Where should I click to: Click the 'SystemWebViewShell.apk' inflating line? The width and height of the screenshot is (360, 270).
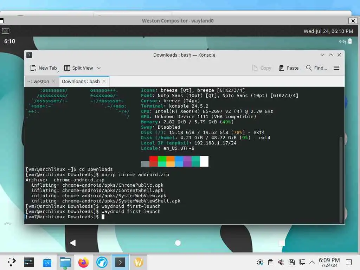tap(106, 201)
